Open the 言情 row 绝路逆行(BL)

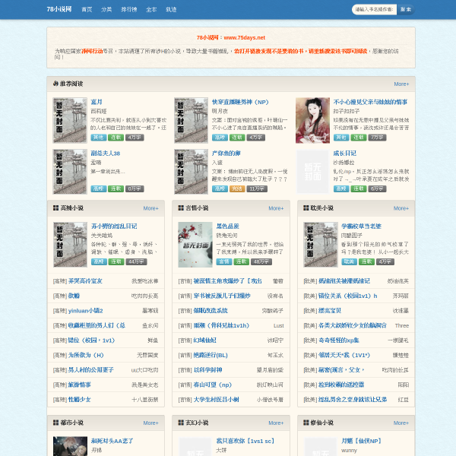(x=211, y=355)
